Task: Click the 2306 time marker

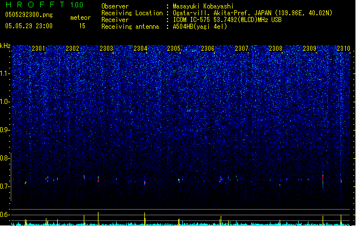Action: coord(208,49)
